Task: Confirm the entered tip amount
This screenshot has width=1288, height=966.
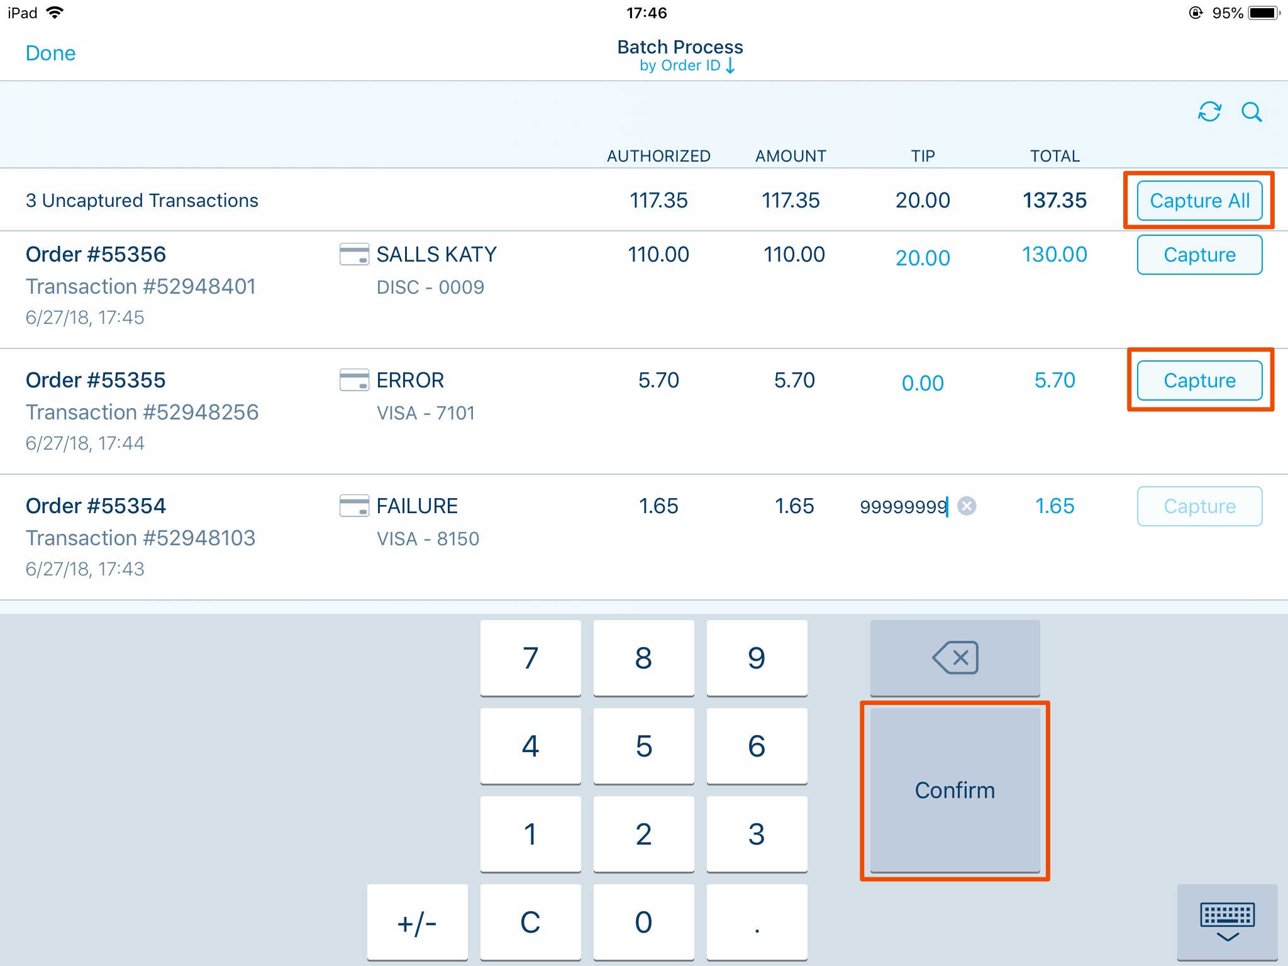Action: click(x=955, y=791)
